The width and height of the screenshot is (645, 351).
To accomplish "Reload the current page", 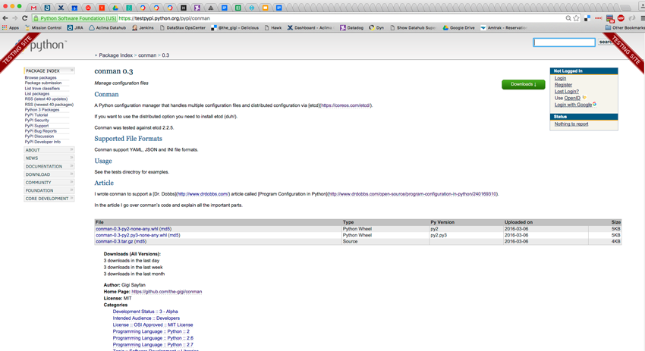I will pos(25,18).
